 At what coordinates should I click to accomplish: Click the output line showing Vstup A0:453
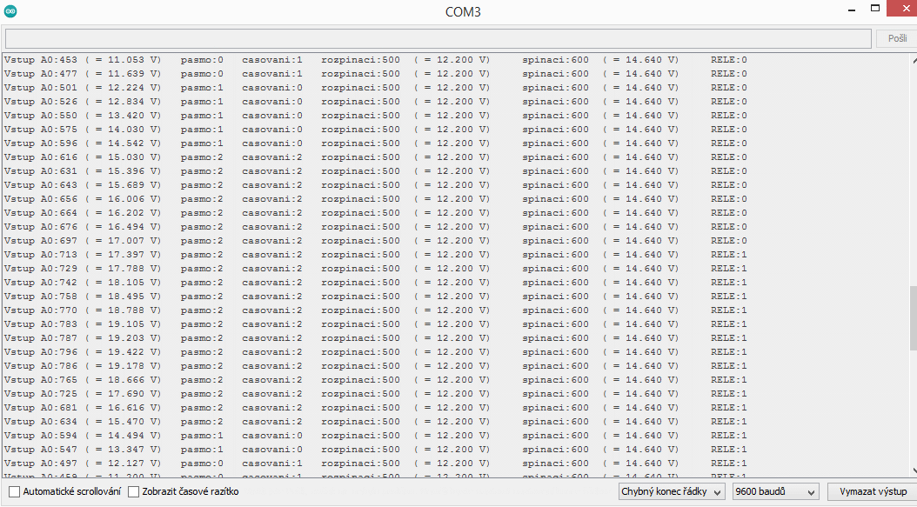[x=83, y=60]
